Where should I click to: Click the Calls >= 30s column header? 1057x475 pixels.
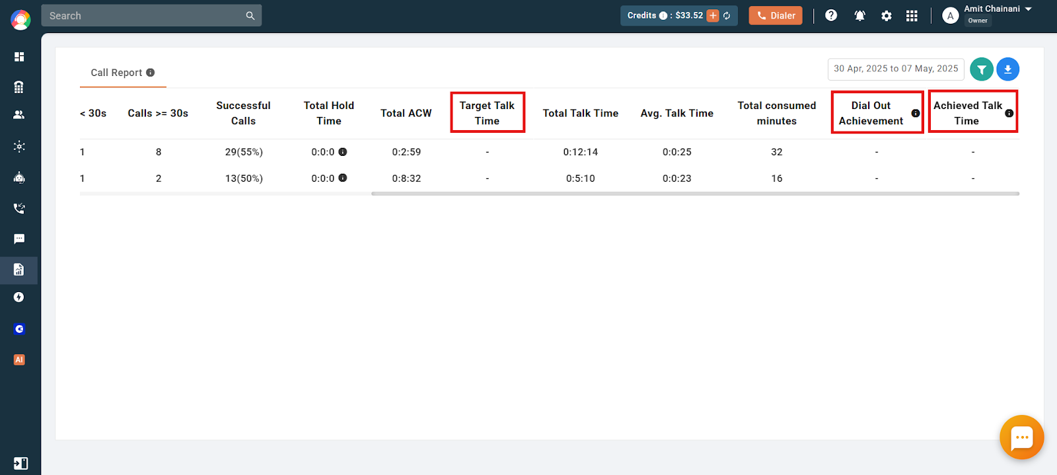click(x=158, y=113)
